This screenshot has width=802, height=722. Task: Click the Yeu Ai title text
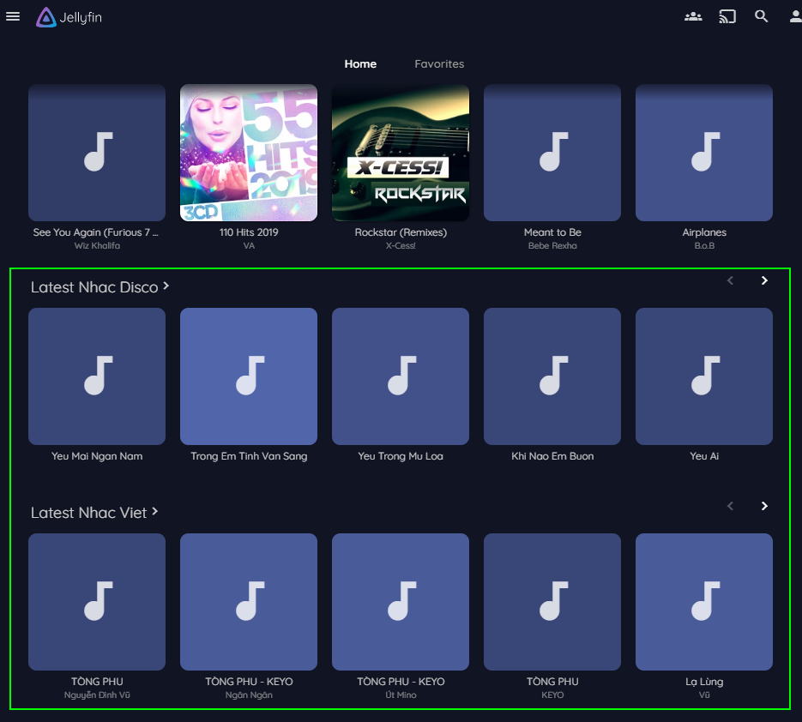point(704,456)
